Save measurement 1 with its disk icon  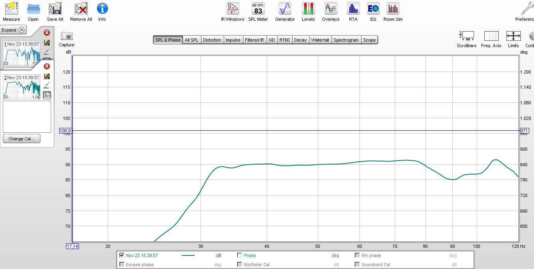click(47, 42)
